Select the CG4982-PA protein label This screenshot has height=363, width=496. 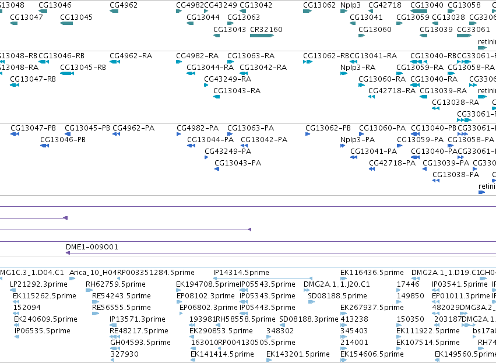point(198,128)
